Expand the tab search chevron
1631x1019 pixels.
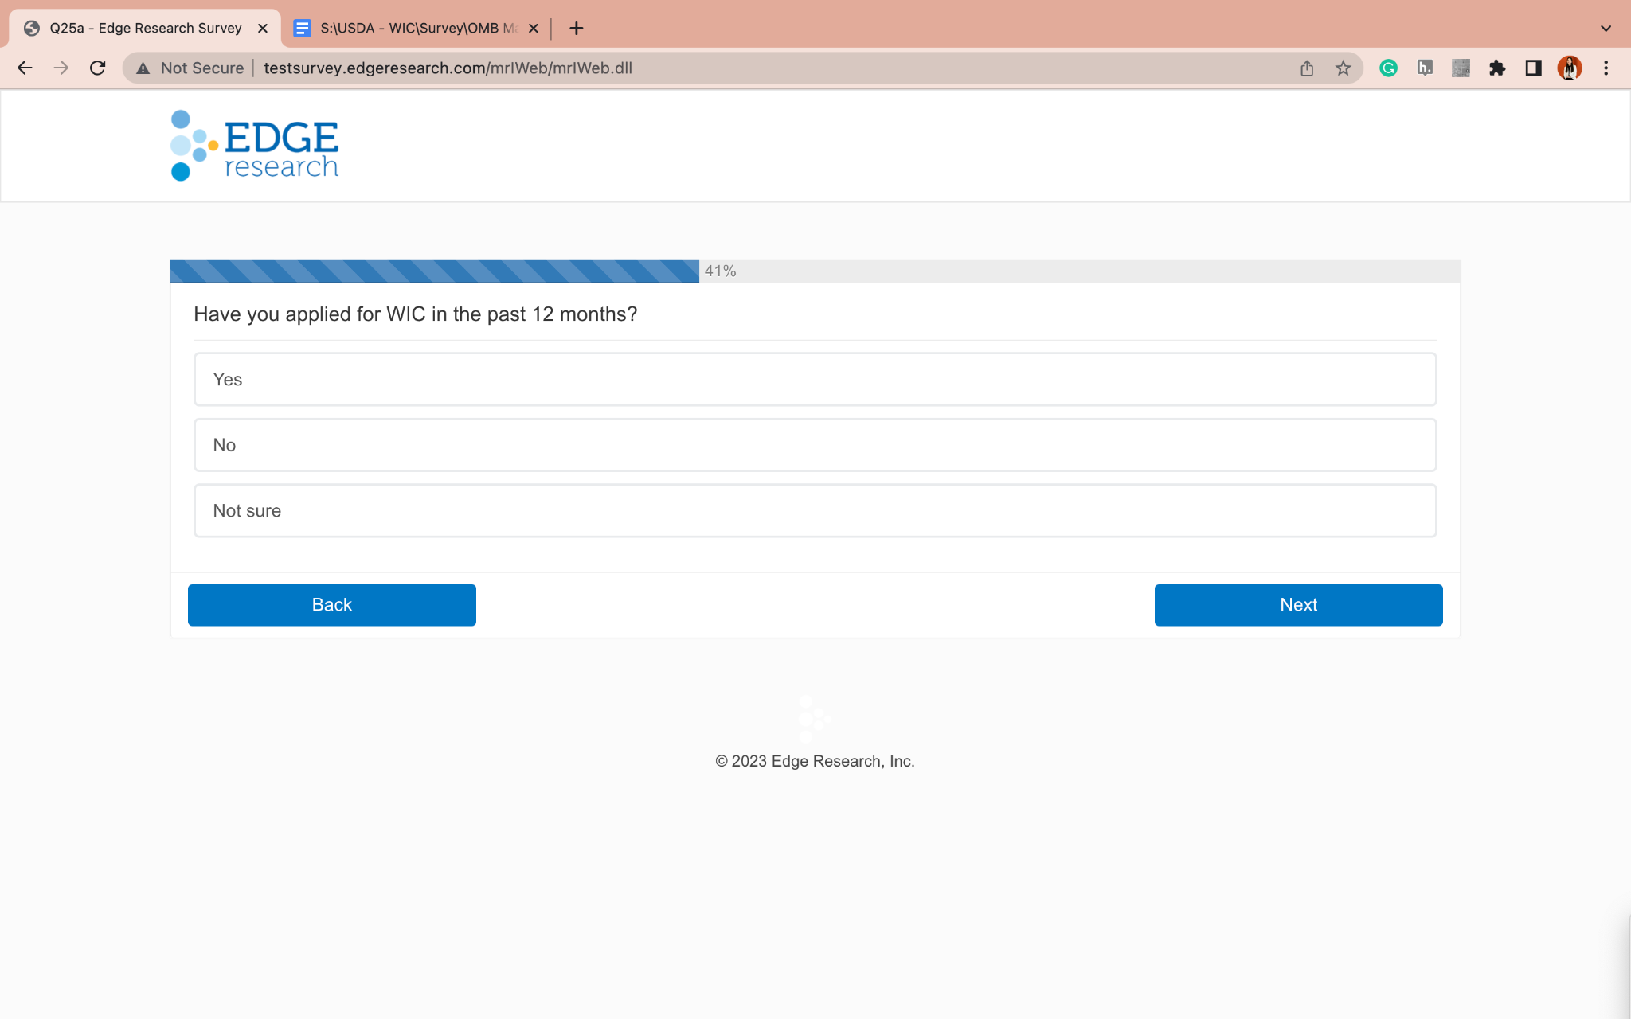tap(1606, 29)
